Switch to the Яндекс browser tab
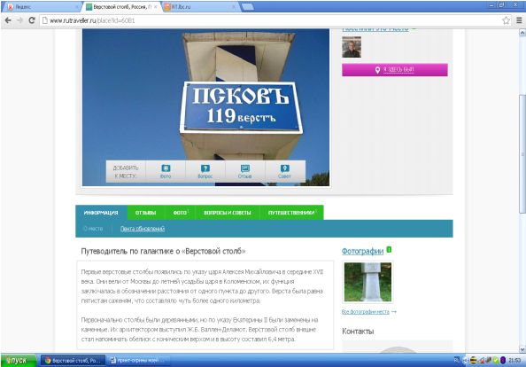The image size is (526, 367). click(x=42, y=7)
